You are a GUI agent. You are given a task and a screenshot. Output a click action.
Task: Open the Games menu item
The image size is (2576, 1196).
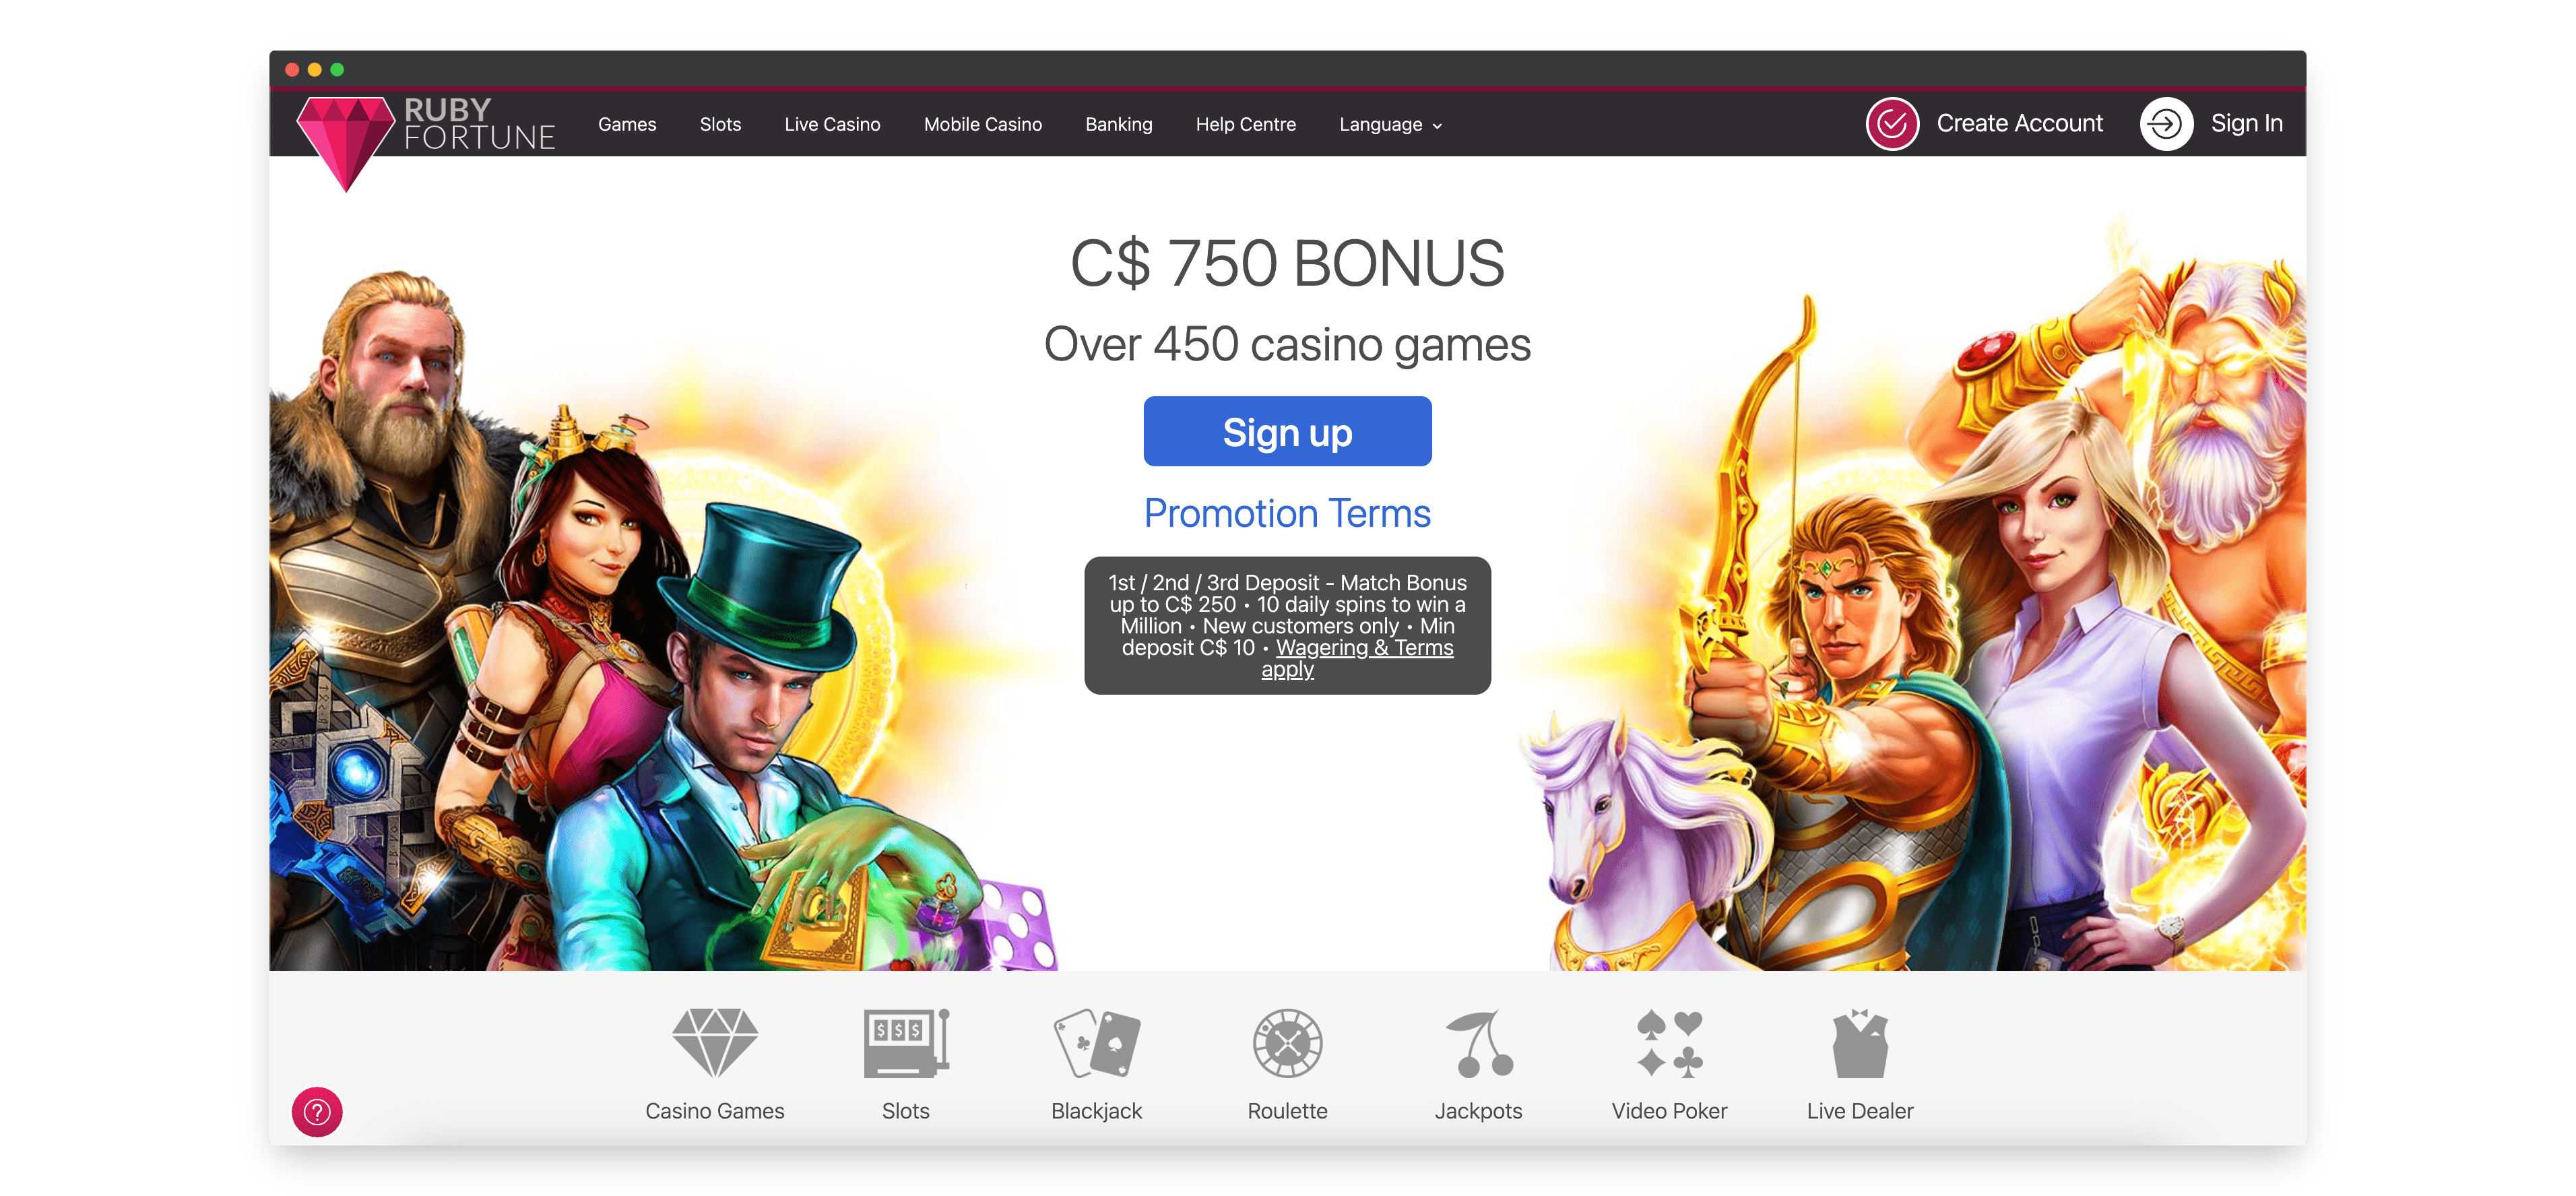click(627, 125)
